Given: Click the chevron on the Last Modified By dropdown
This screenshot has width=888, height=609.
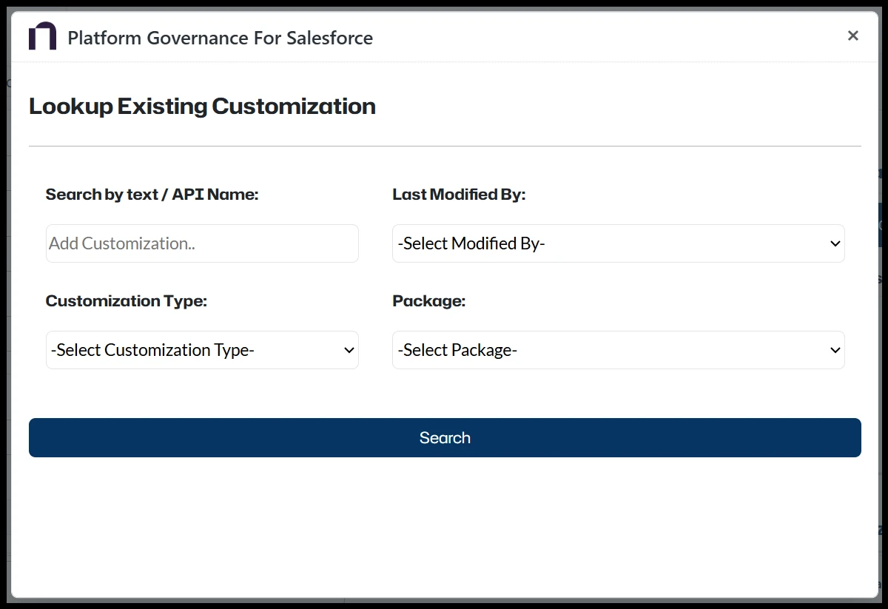Looking at the screenshot, I should click(x=835, y=243).
